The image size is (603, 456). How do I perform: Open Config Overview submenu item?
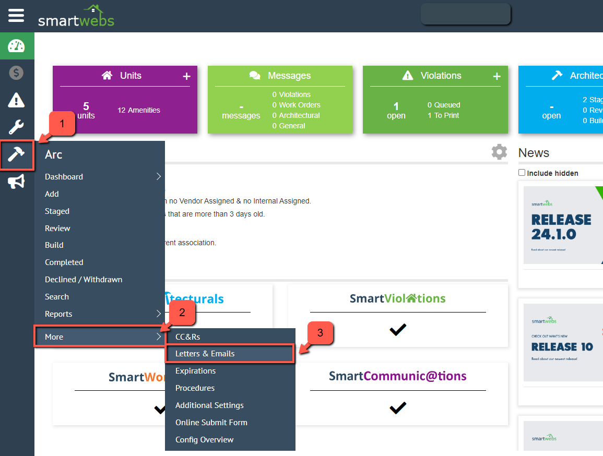click(230, 440)
